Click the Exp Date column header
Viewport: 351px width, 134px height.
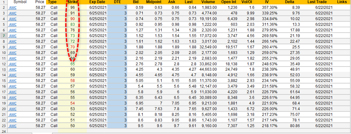[97, 2]
